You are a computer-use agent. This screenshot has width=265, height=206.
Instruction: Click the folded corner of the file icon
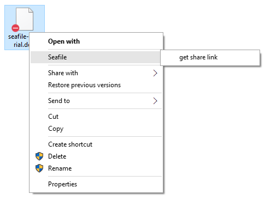(x=31, y=10)
